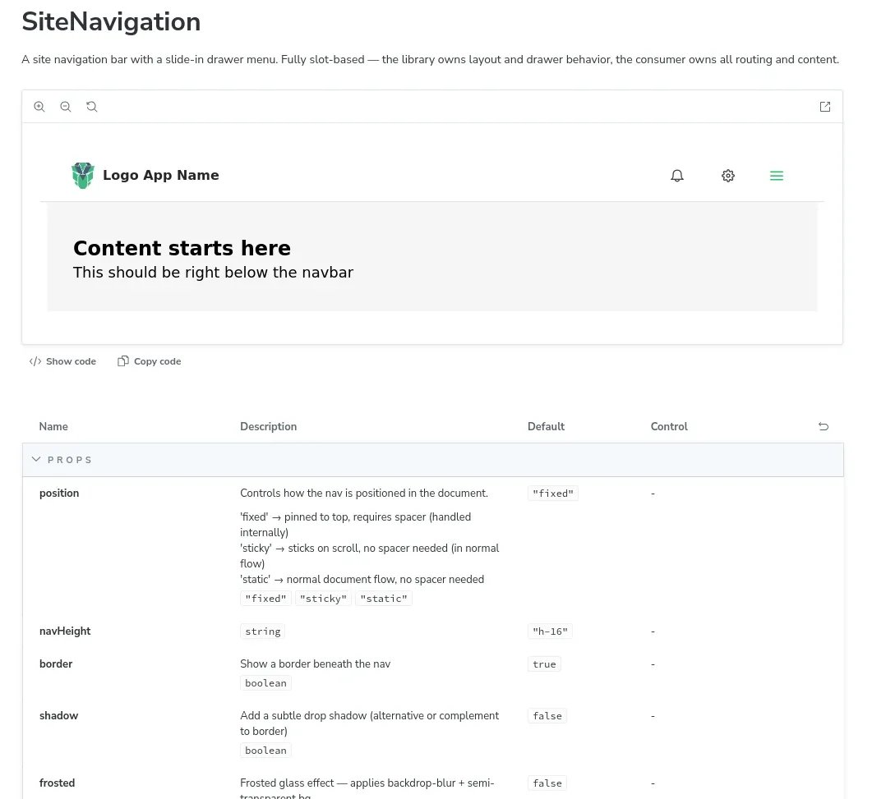
Task: Click the boolean type tag for border
Action: point(265,683)
